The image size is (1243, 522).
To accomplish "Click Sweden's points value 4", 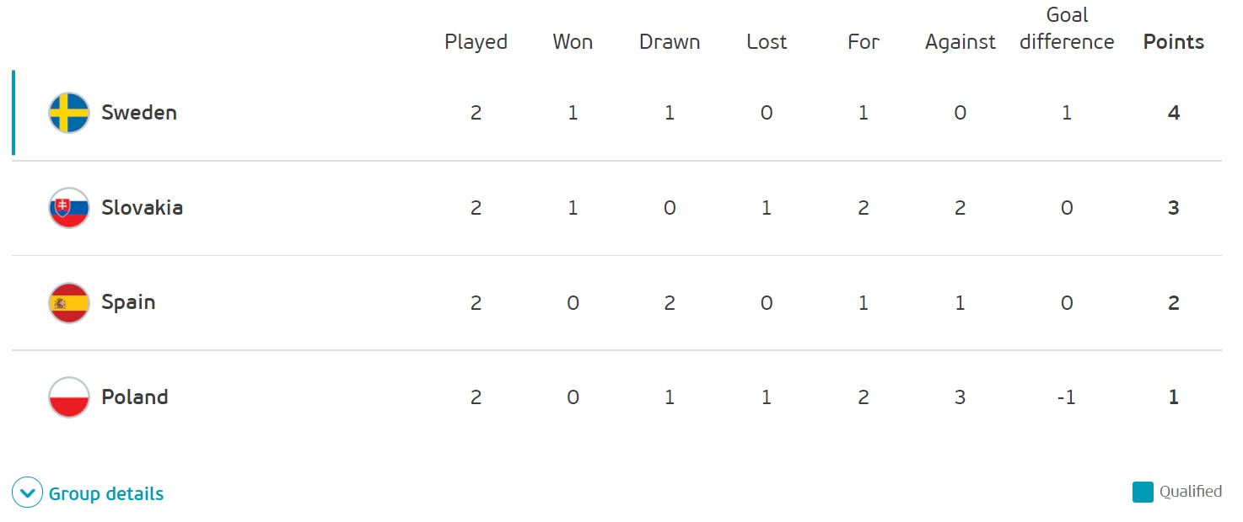I will 1174,113.
